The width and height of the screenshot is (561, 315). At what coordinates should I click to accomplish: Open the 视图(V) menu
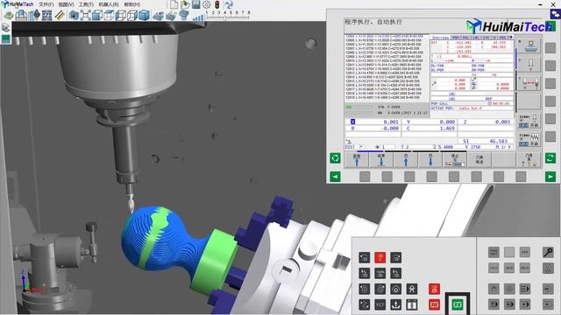[66, 4]
